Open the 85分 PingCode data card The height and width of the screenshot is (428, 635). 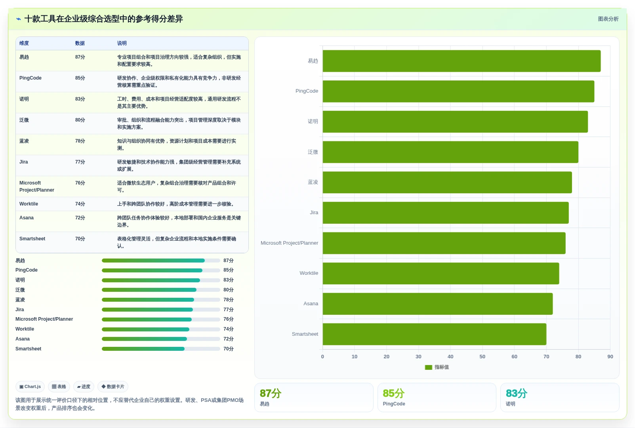[x=437, y=398]
